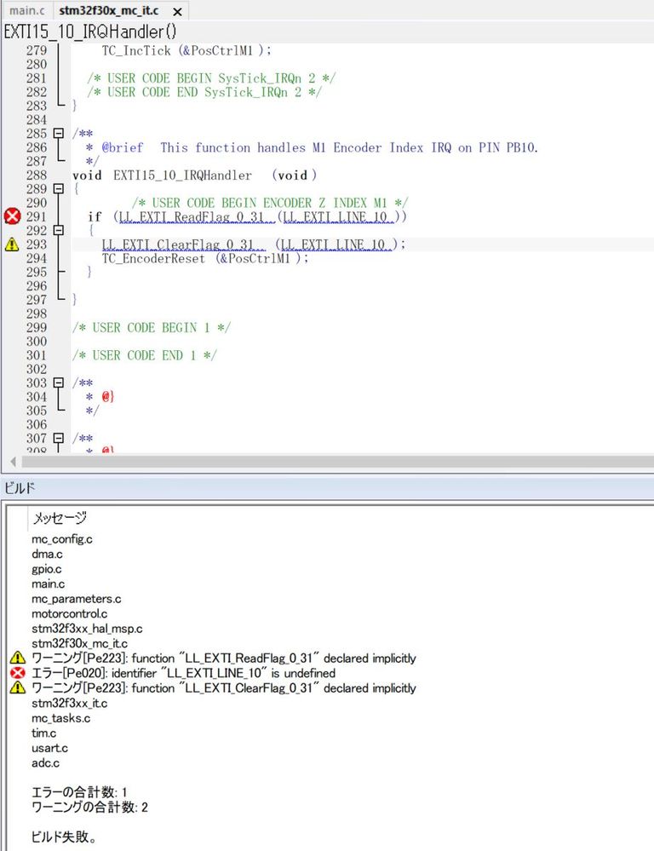Viewport: 654px width, 851px height.
Task: Click mc_parameters.c in the build log
Action: (x=76, y=599)
